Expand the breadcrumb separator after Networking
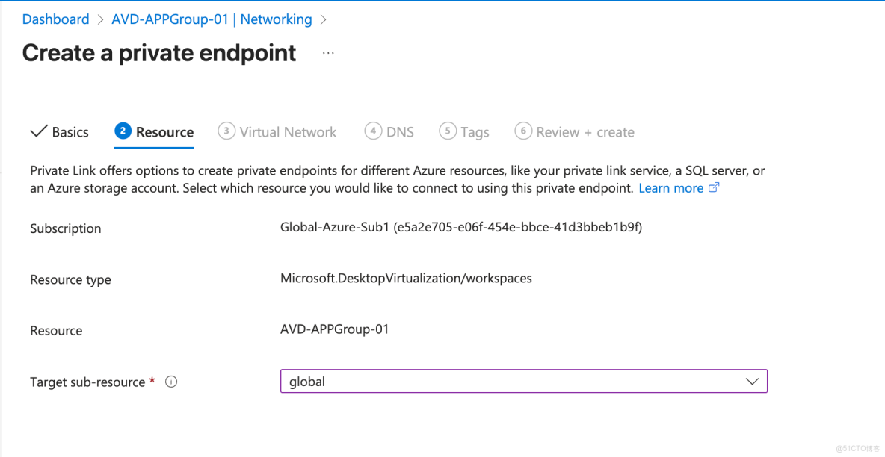885x457 pixels. click(x=324, y=19)
